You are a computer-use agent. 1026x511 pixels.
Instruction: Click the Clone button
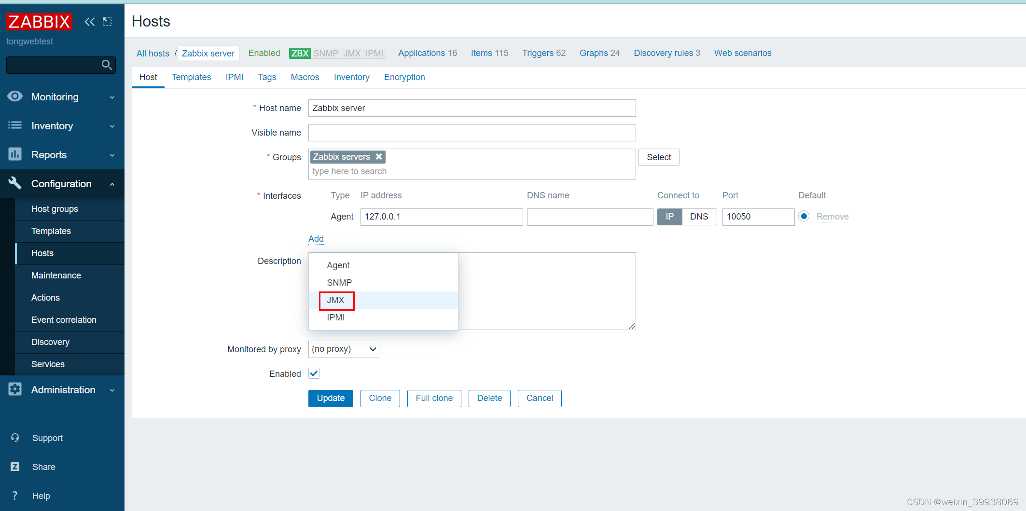coord(380,398)
